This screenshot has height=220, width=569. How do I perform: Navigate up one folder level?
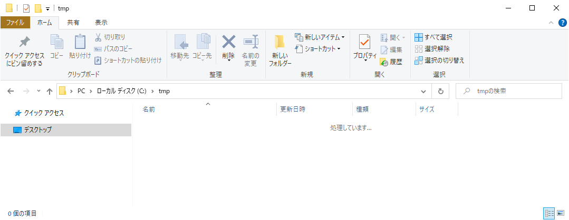coord(50,91)
